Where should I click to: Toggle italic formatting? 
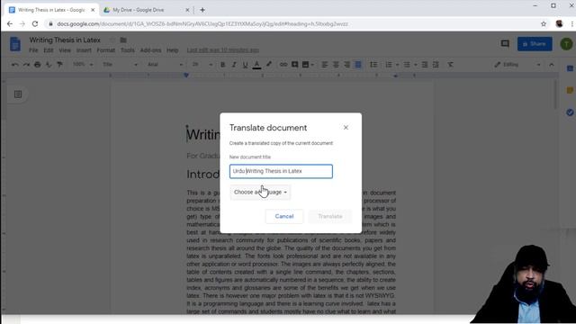[x=234, y=65]
